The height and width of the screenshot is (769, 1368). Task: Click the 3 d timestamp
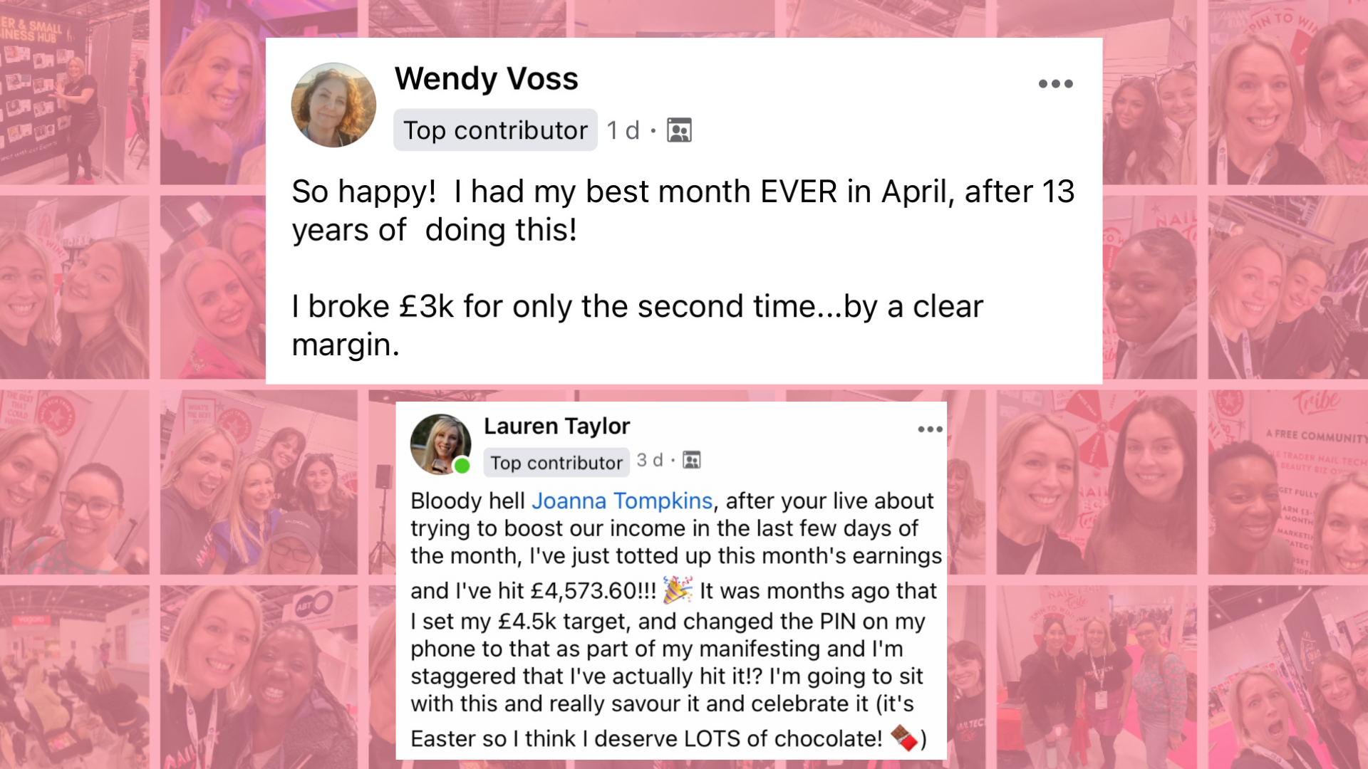(650, 460)
